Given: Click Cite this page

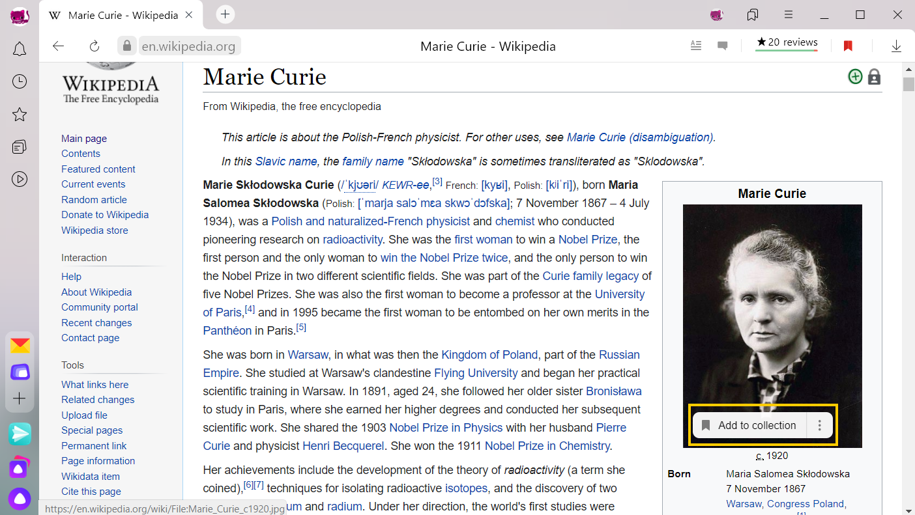Looking at the screenshot, I should [91, 492].
